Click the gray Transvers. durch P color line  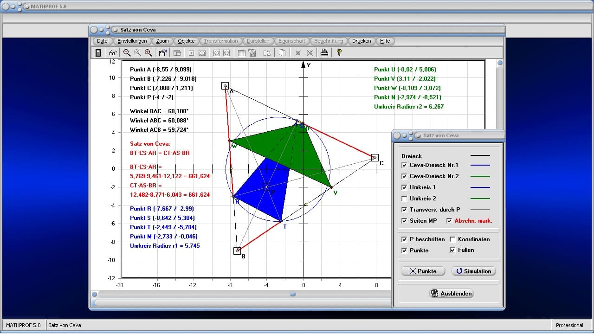[480, 210]
